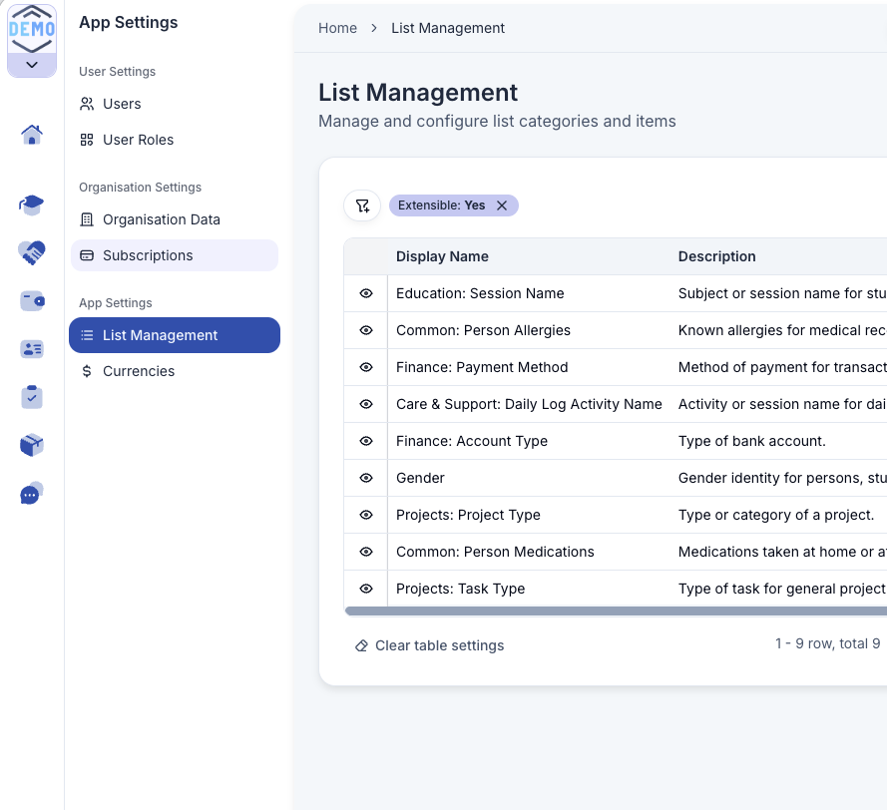View the Finance: Account Type row eye

366,441
